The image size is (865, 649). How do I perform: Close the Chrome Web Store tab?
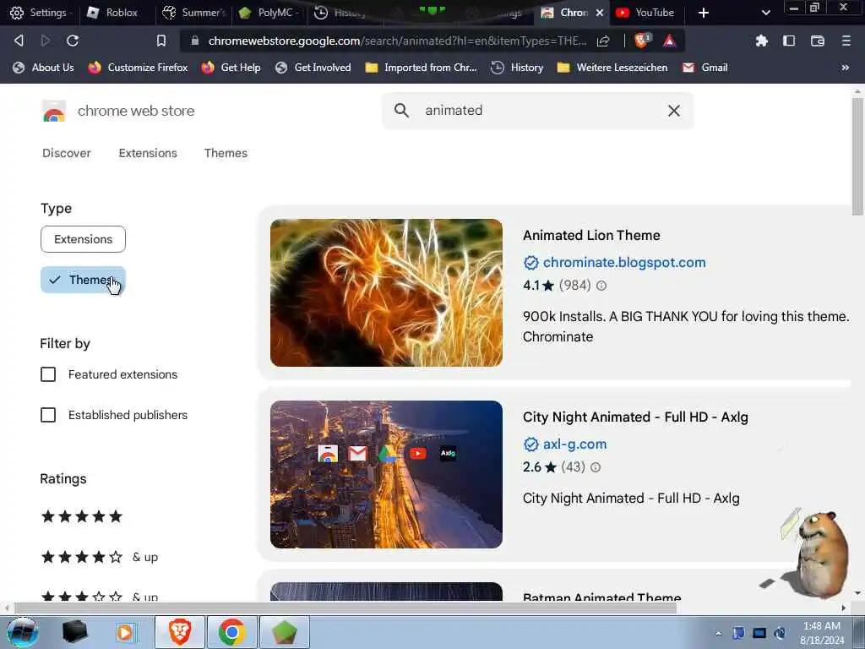600,13
